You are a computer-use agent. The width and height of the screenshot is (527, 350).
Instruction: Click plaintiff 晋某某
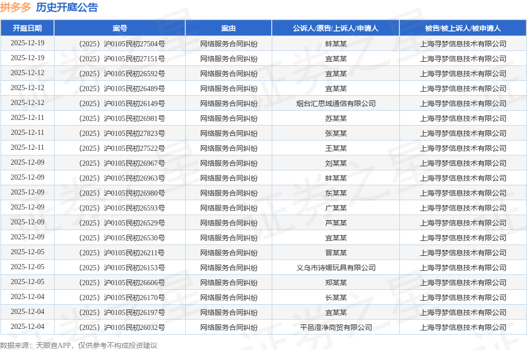coord(336,253)
